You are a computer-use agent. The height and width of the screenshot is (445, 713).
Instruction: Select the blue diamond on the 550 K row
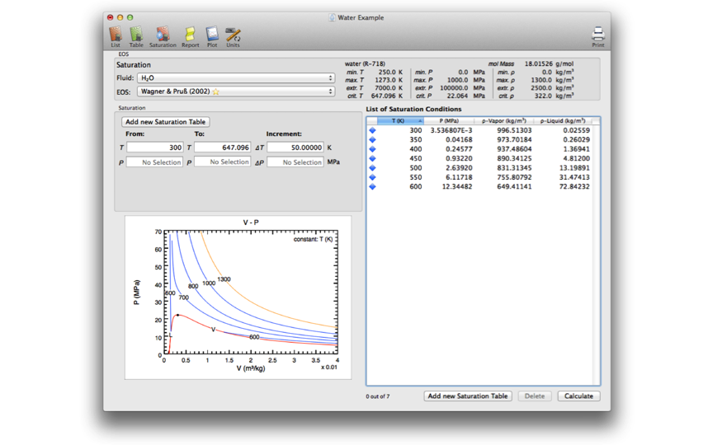point(372,177)
